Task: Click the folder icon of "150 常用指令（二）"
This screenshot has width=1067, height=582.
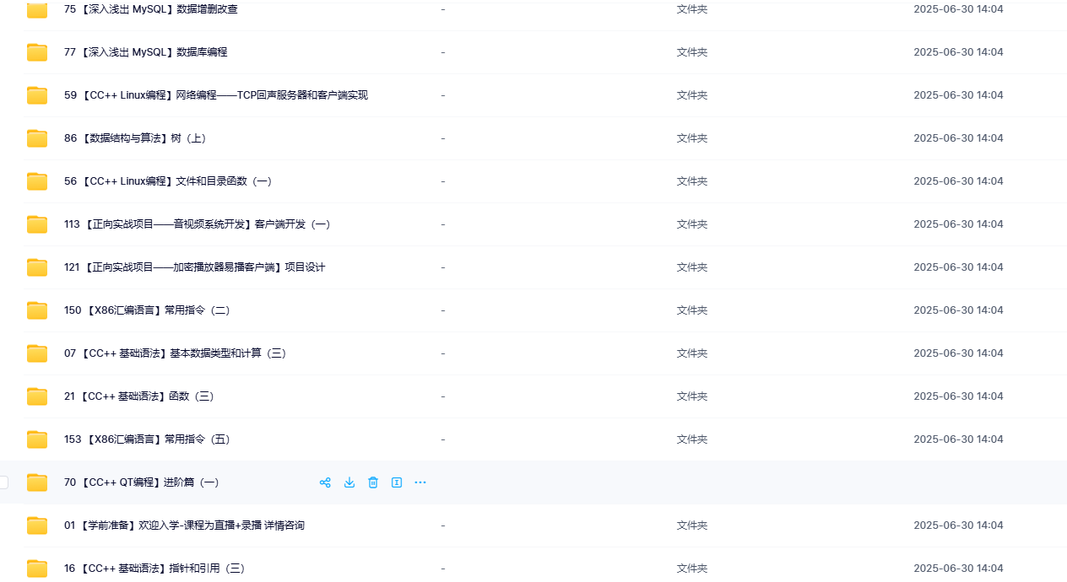Action: click(36, 310)
